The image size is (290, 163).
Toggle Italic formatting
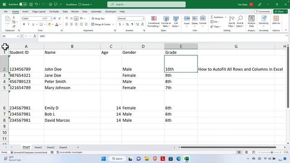29,24
